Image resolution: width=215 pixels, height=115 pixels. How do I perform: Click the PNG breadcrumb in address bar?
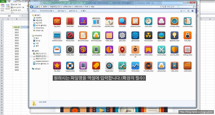pyautogui.click(x=87, y=7)
